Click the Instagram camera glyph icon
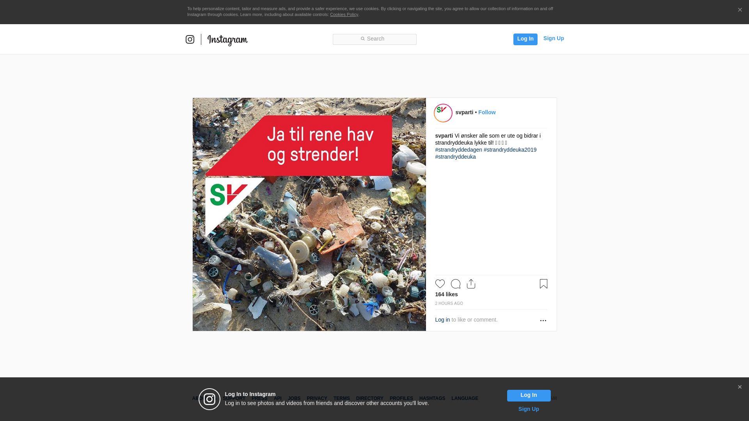 point(190,39)
